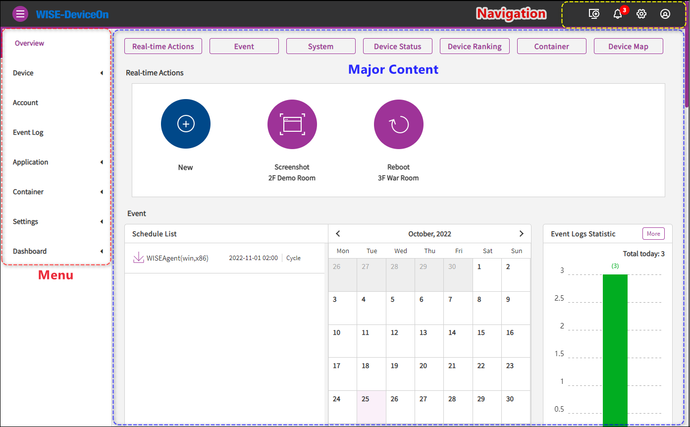Jump to the Device Map section
This screenshot has width=690, height=427.
pos(628,46)
